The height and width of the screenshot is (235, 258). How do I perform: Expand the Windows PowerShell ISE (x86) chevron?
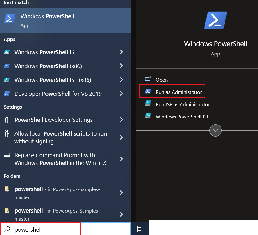[x=121, y=80]
